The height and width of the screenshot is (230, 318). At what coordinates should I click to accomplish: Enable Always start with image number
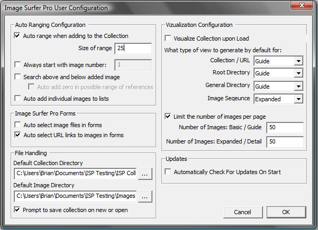[17, 65]
